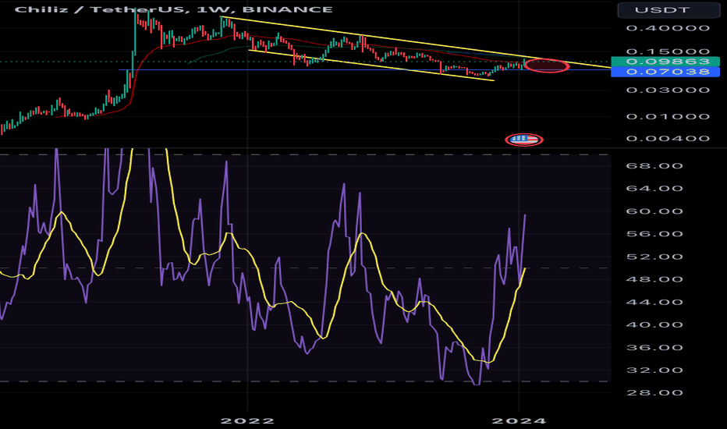Click the USDT currency button

(x=668, y=9)
